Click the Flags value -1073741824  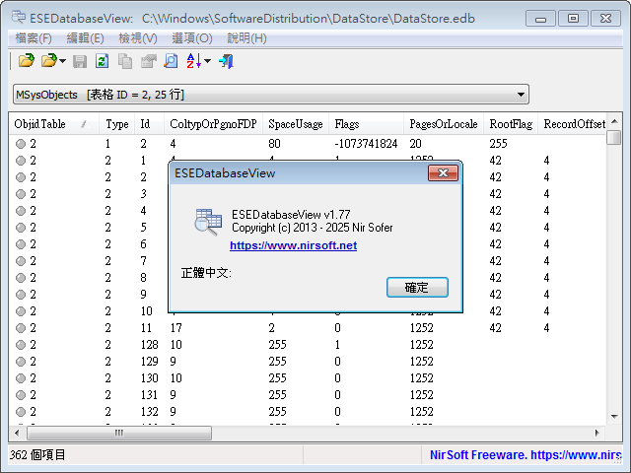coord(366,144)
